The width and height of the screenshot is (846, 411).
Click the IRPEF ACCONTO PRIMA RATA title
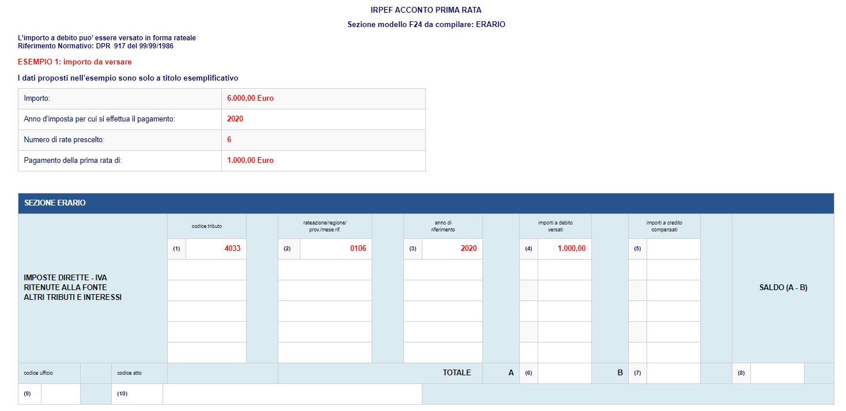point(426,10)
